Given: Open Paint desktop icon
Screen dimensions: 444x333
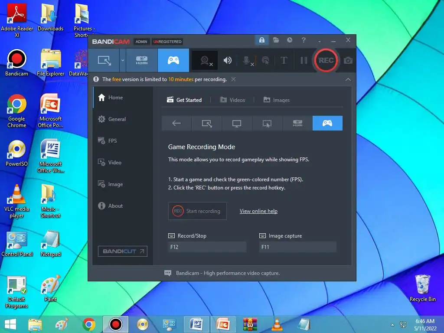Looking at the screenshot, I should click(50, 288).
